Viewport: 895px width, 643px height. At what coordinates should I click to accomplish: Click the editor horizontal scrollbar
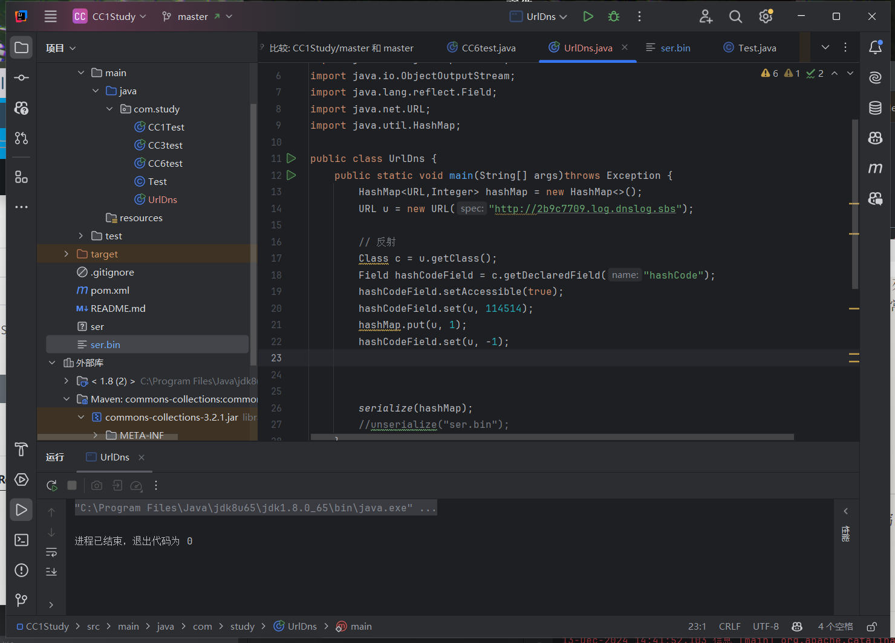pyautogui.click(x=552, y=437)
